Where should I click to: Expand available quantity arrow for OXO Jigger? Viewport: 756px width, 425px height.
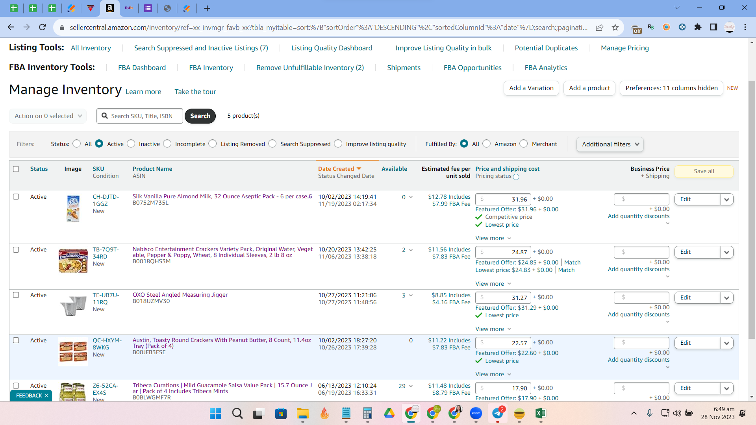[x=411, y=296]
